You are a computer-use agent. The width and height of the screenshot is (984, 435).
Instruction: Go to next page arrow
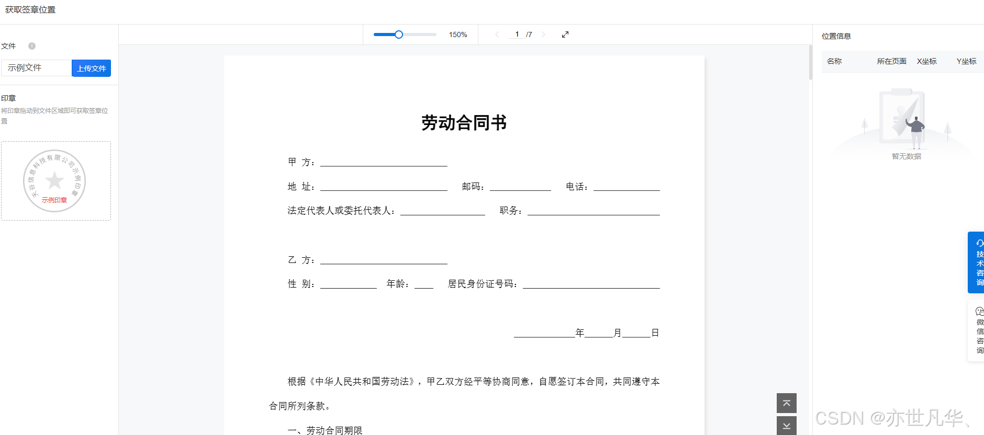tap(543, 35)
